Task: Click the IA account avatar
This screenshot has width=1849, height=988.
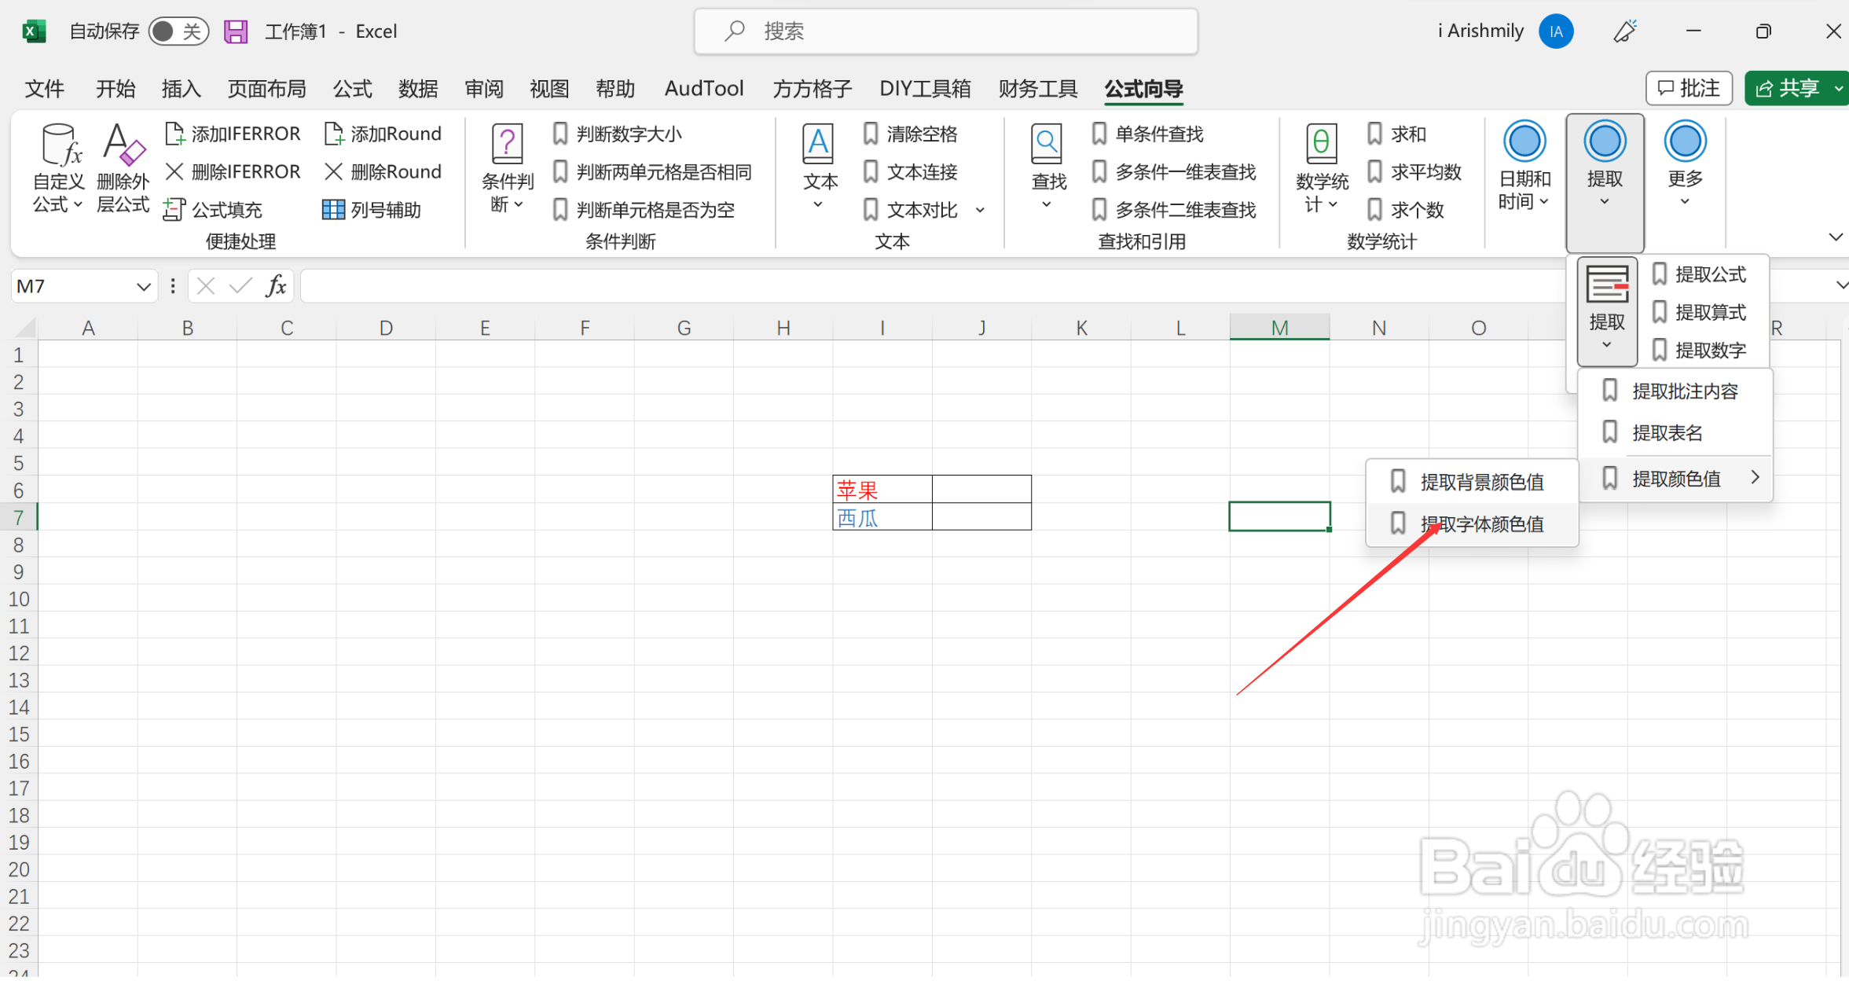Action: [x=1556, y=31]
